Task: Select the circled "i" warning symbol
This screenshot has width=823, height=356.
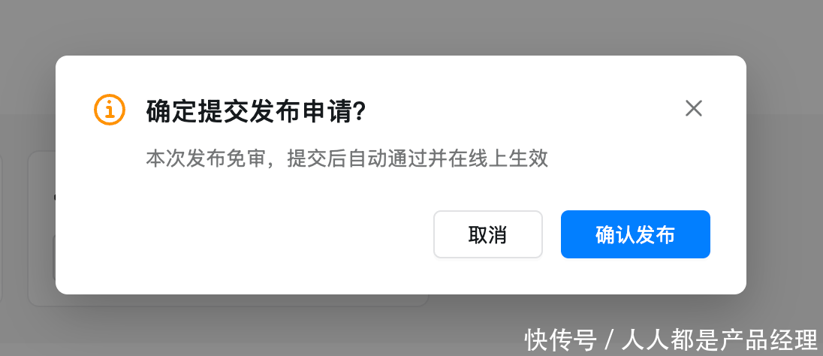Action: click(x=109, y=110)
